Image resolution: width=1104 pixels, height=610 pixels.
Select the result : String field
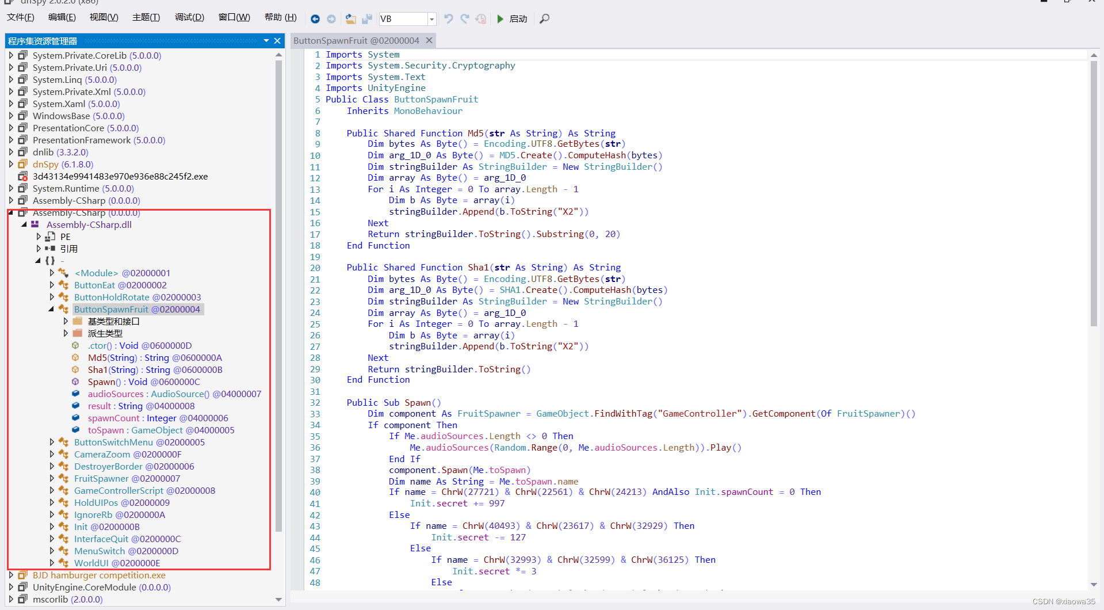(x=141, y=406)
